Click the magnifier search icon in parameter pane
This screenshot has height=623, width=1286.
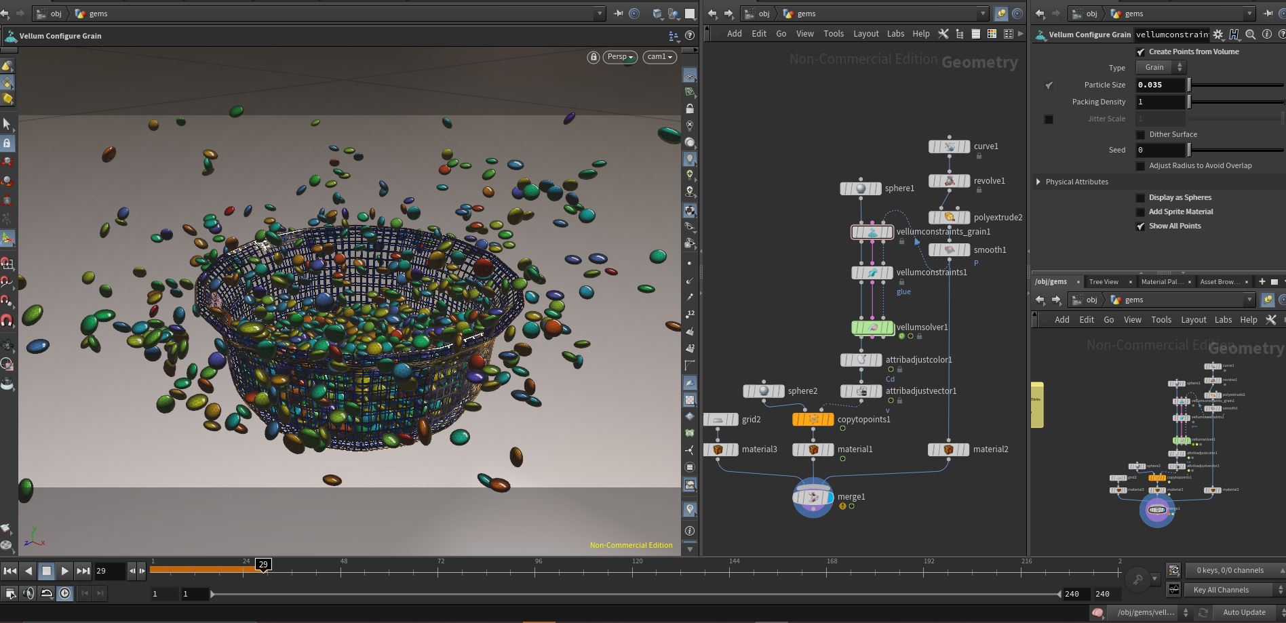pos(1250,35)
